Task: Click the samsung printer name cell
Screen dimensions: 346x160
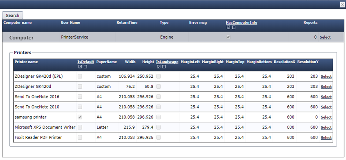Action: coord(30,117)
